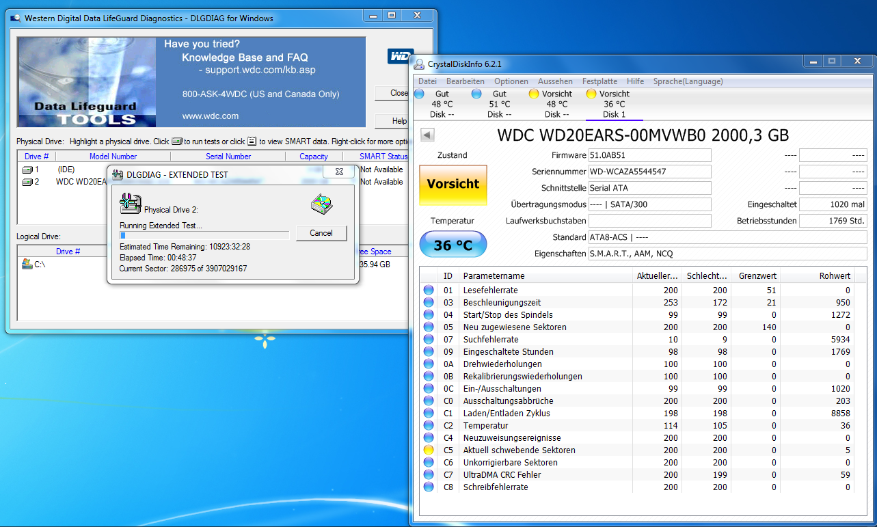Screen dimensions: 877x527
Task: Select the Schreibfehlerrate row
Action: click(637, 487)
